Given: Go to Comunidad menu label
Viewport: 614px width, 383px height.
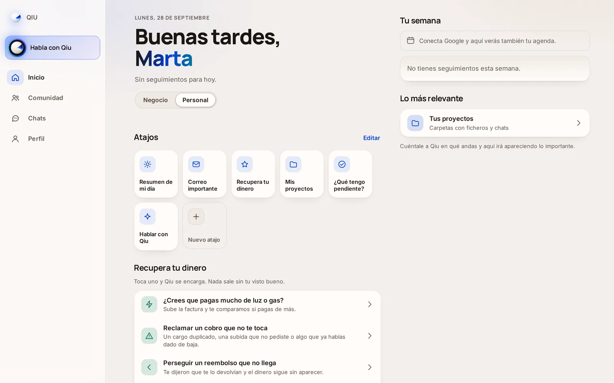Looking at the screenshot, I should click(46, 98).
